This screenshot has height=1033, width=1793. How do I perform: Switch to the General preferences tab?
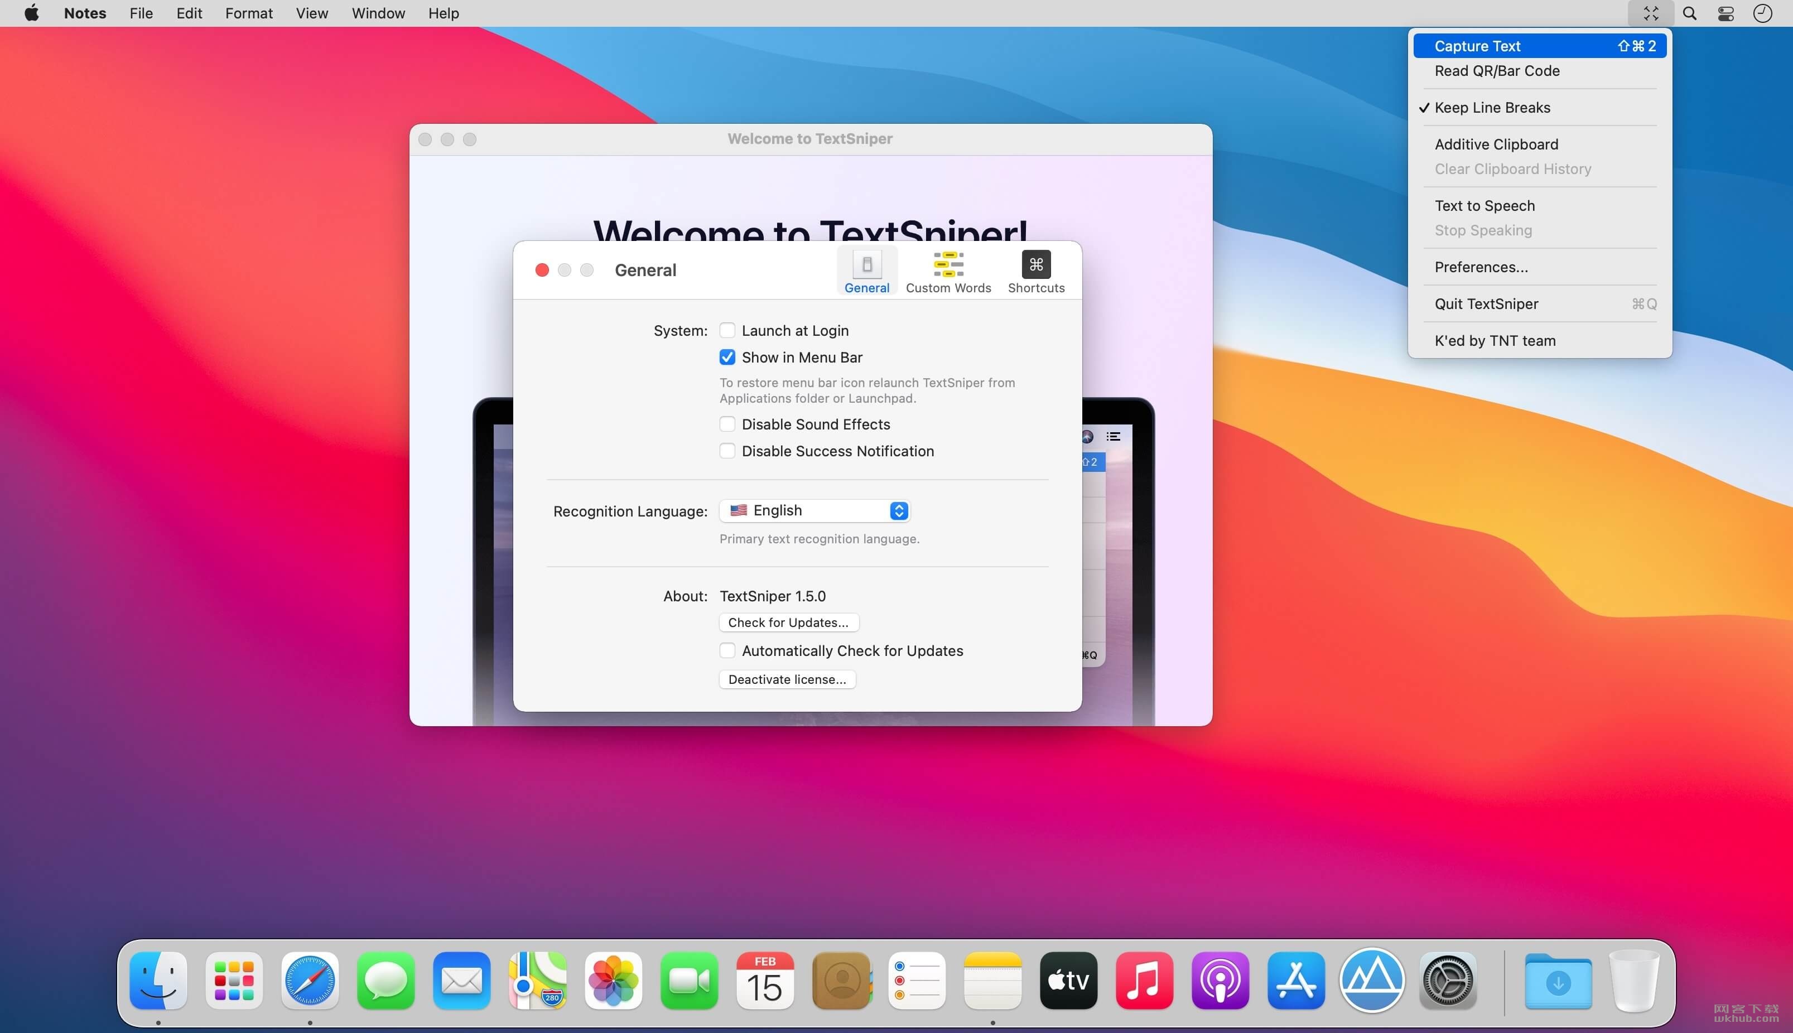click(x=866, y=271)
